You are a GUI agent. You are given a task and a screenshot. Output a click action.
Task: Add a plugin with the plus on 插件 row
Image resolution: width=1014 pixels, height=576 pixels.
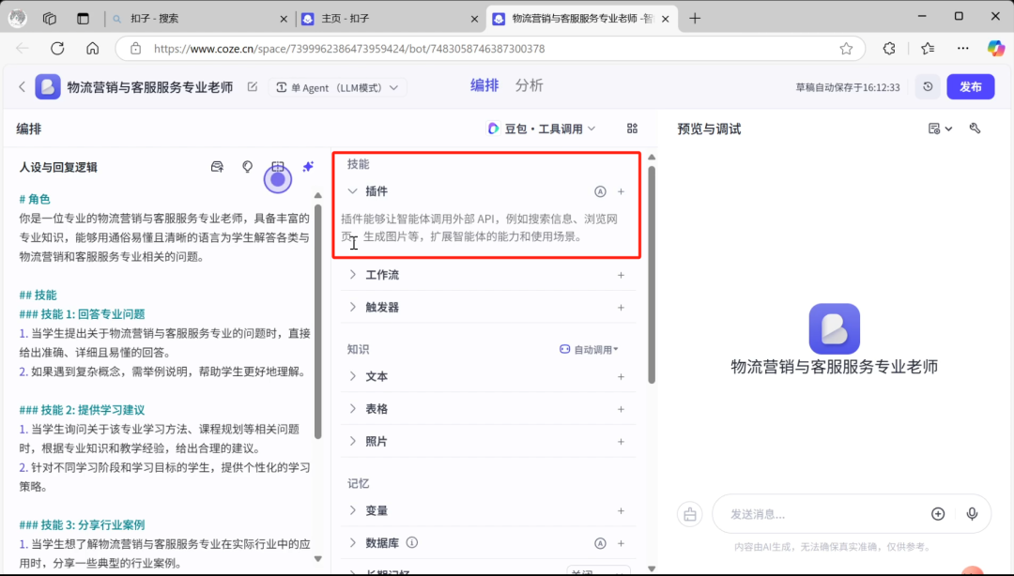click(621, 190)
